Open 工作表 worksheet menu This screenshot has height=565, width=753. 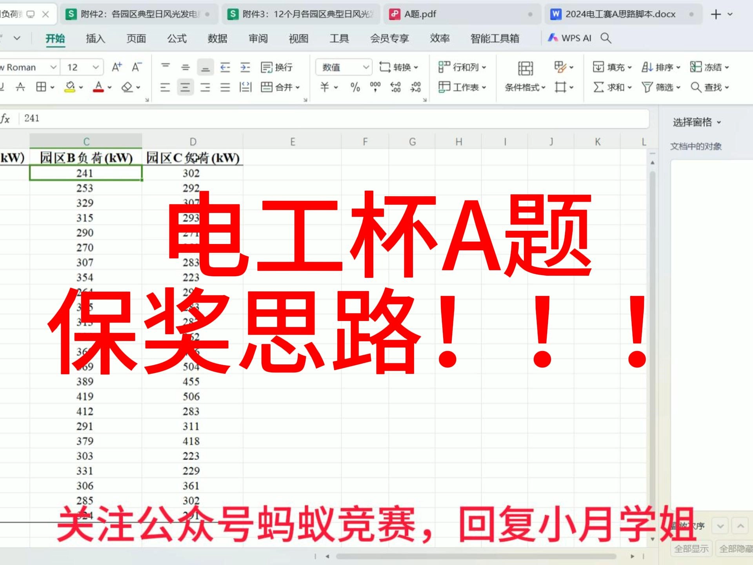point(462,87)
